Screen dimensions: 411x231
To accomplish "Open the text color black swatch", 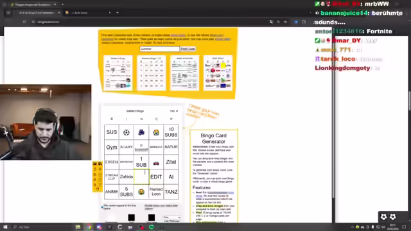I will coord(131,218).
